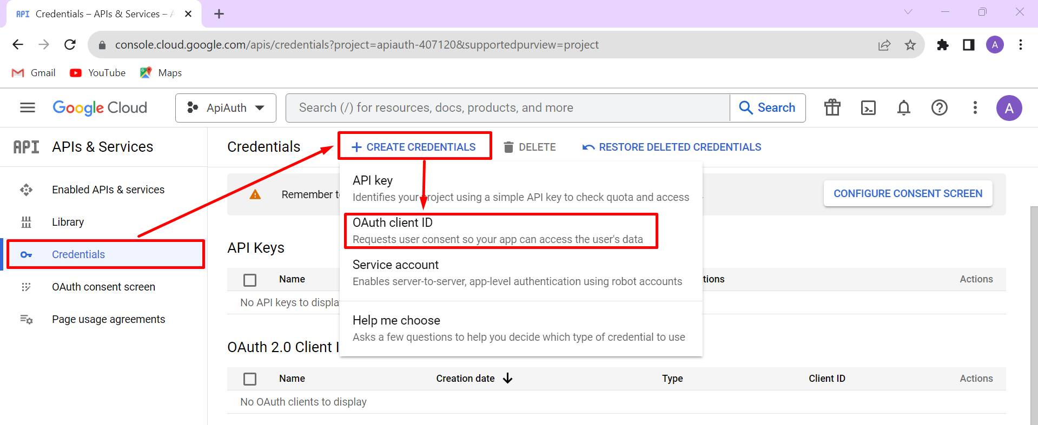Click the OAuth consent screen dots icon

point(26,287)
